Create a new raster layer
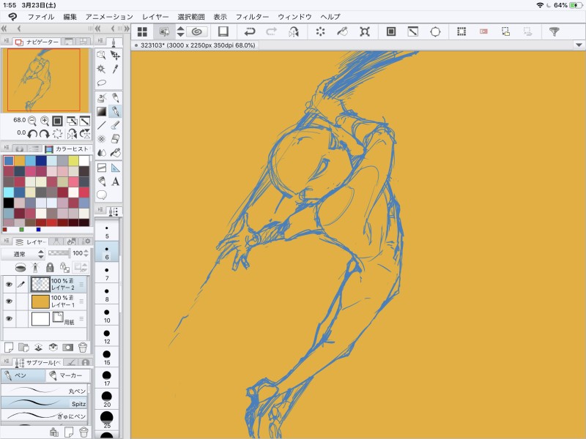This screenshot has width=586, height=439. coord(9,347)
